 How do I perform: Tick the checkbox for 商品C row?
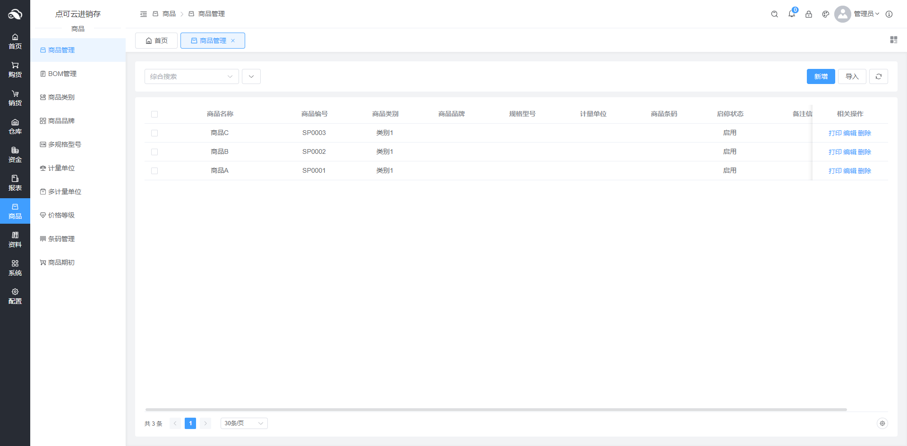154,133
